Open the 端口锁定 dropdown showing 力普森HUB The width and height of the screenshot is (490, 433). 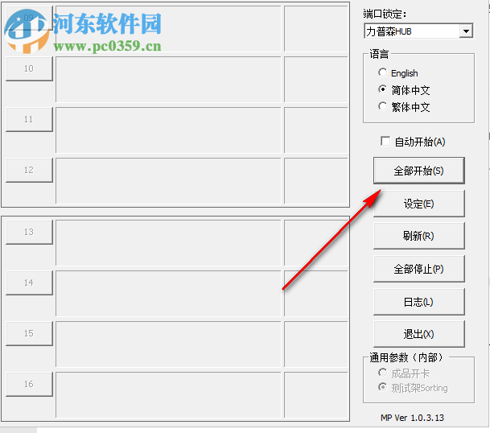pyautogui.click(x=418, y=31)
